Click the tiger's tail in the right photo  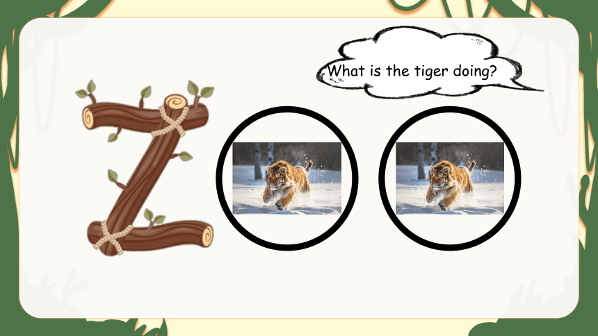pos(471,166)
